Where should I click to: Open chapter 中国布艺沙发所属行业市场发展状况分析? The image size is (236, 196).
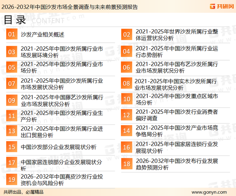pyautogui.click(x=177, y=67)
